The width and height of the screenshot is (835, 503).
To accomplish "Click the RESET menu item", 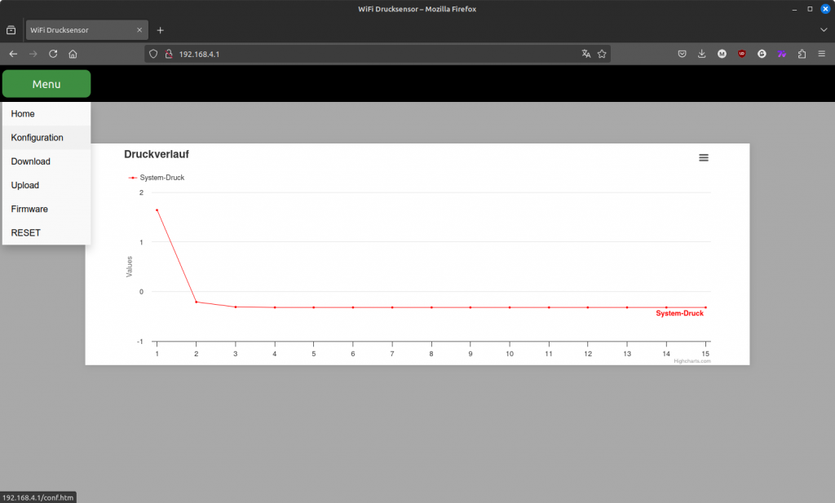I will coord(26,233).
